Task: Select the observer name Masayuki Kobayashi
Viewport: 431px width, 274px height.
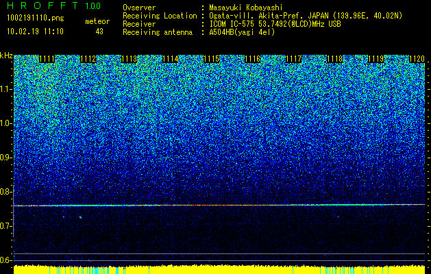Action: click(x=246, y=8)
